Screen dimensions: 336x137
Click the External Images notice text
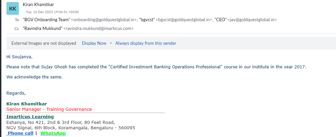click(x=44, y=43)
